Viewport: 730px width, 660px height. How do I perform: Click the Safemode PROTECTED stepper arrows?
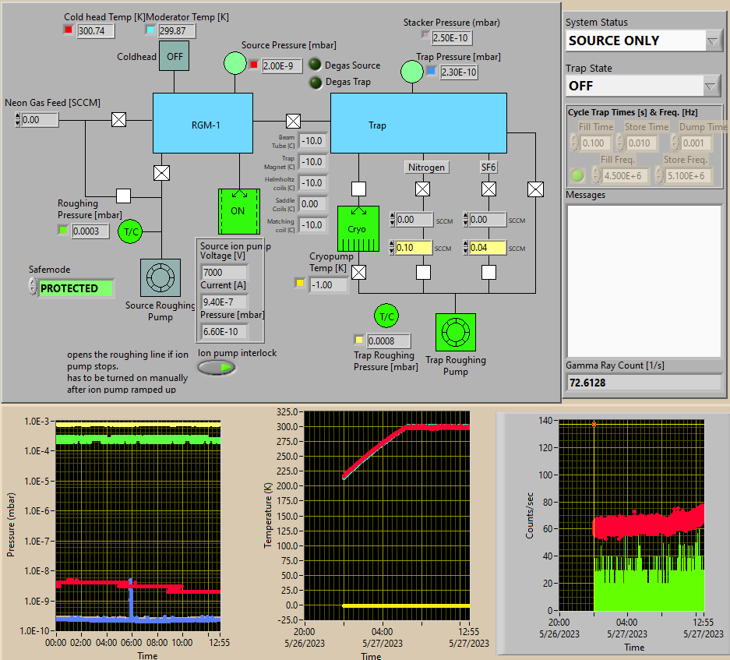click(x=33, y=288)
